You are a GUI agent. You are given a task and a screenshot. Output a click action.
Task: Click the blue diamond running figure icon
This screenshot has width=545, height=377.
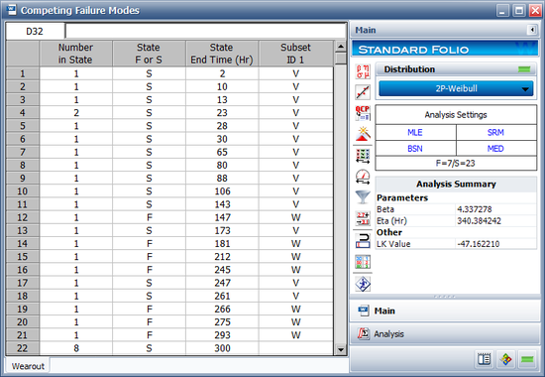click(363, 284)
